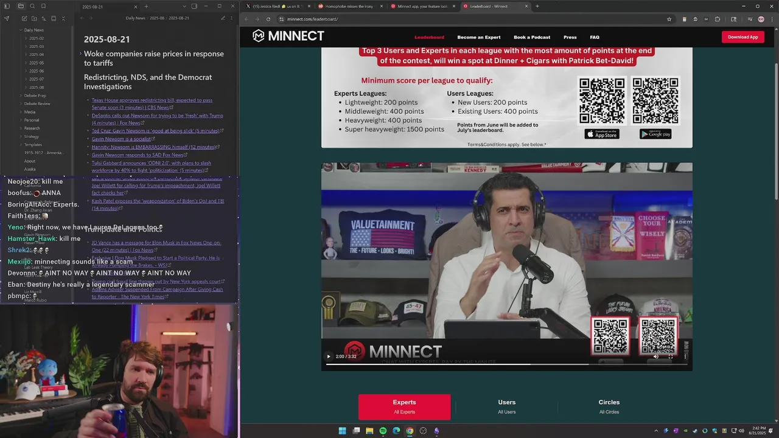Create a new note in Obsidian
The image size is (779, 438).
pyautogui.click(x=24, y=18)
